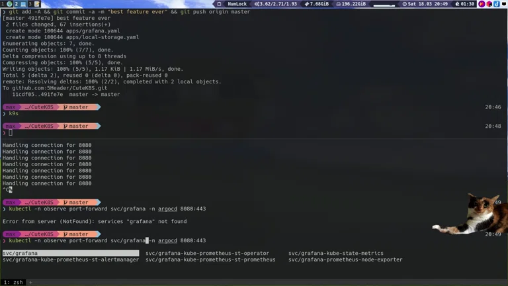Click the 20:48 prompt timestamp
The height and width of the screenshot is (286, 508).
[x=493, y=126]
